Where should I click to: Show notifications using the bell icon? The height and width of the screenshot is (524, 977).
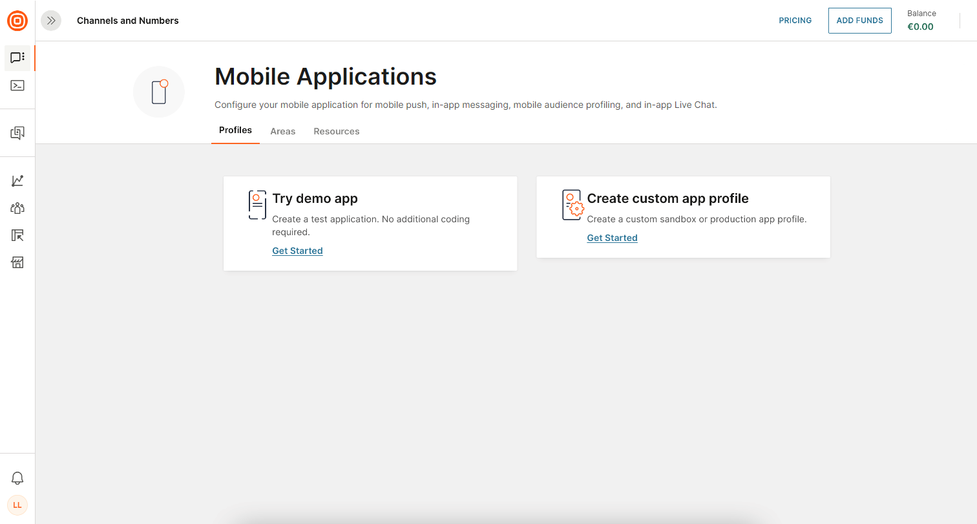click(17, 478)
